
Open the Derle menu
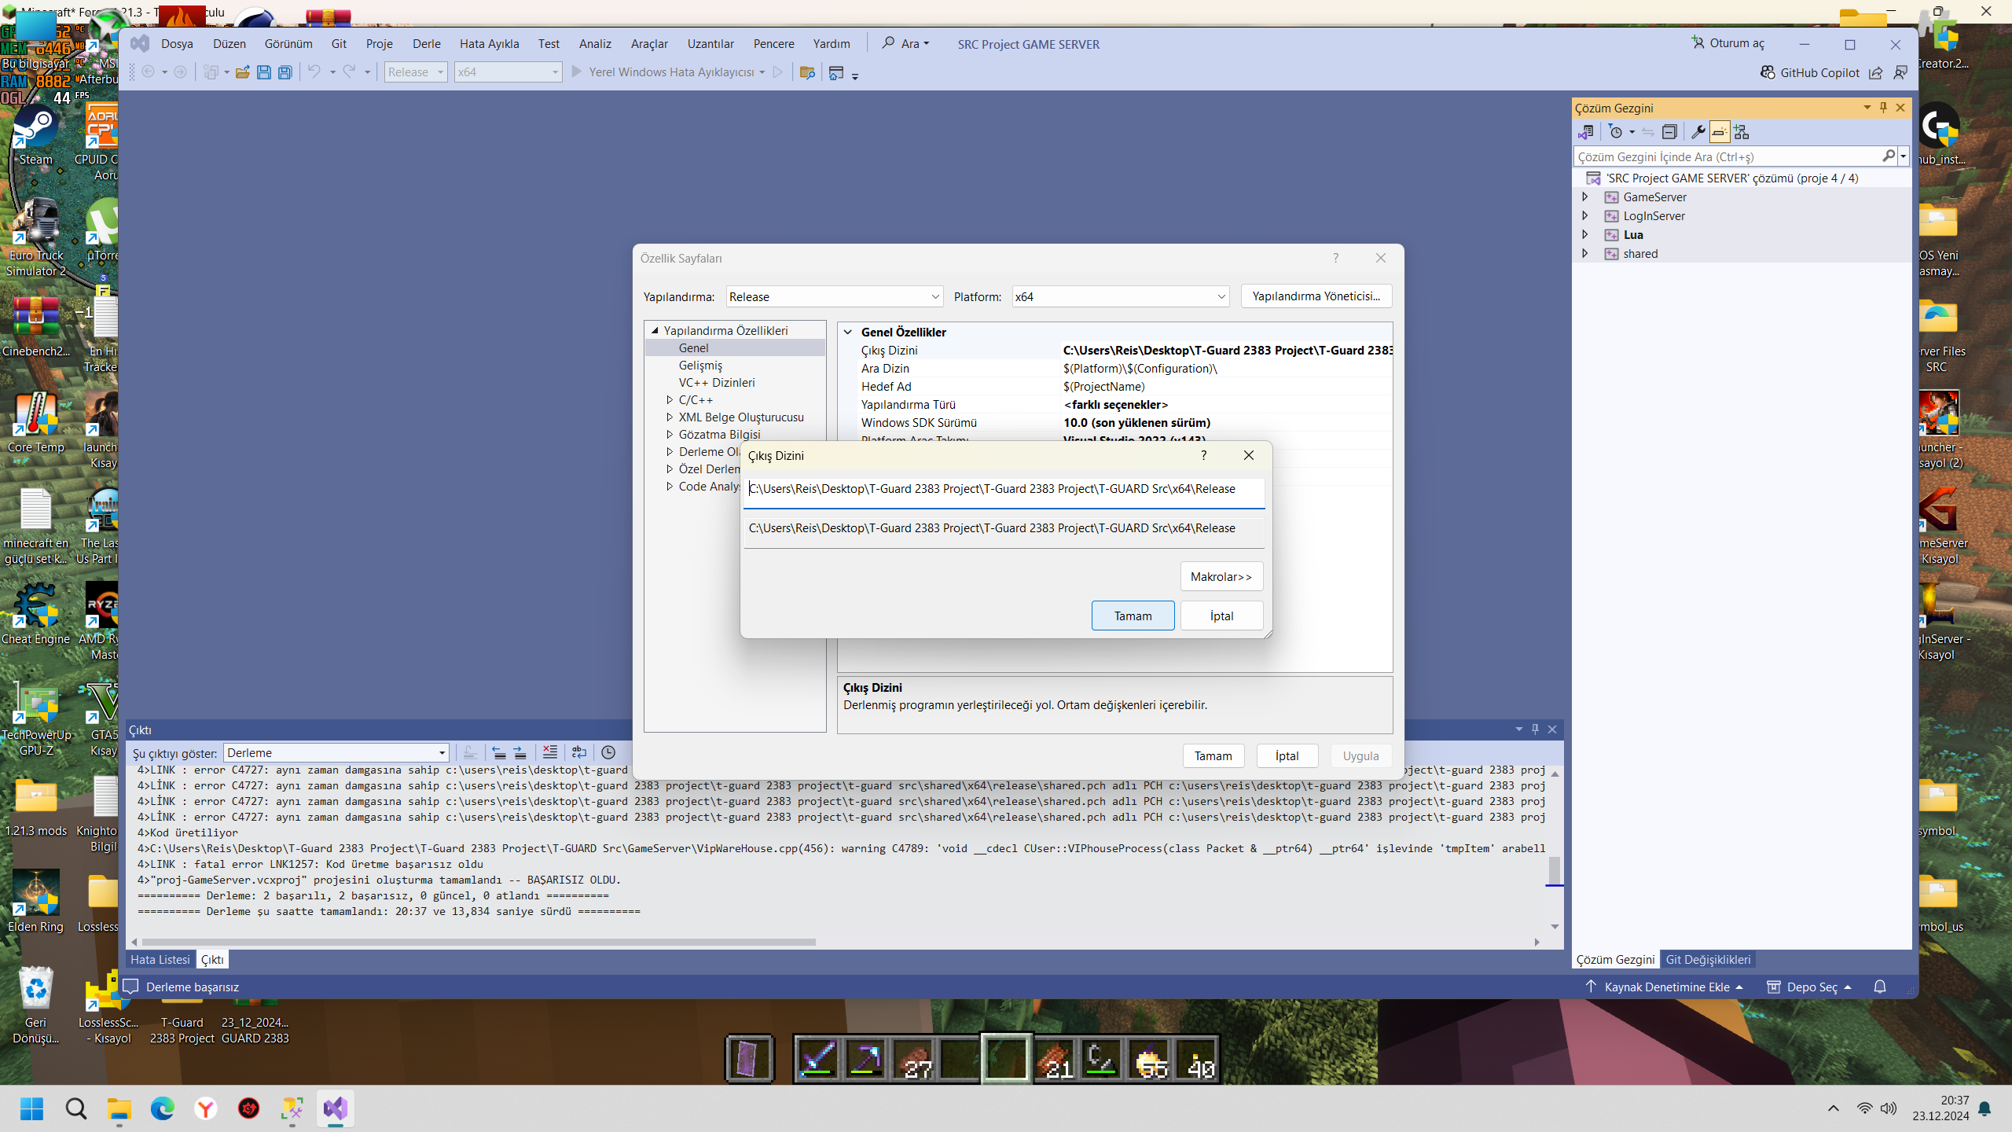427,44
